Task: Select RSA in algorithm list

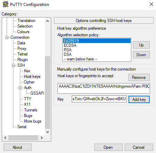Action: [97, 50]
